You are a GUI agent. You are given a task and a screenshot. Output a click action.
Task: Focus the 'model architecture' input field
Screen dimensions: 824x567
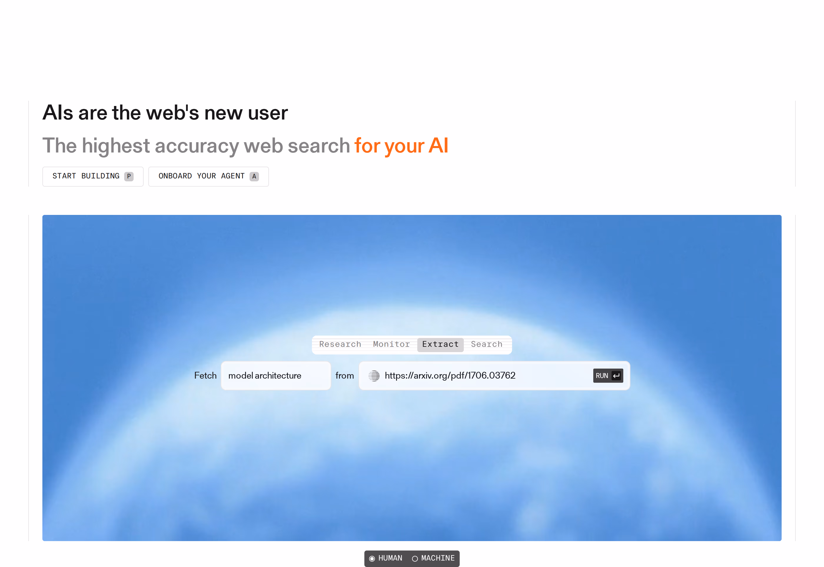point(276,376)
